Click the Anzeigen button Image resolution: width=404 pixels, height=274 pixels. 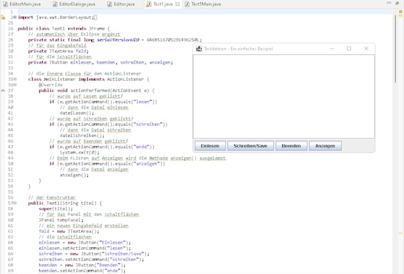point(325,146)
